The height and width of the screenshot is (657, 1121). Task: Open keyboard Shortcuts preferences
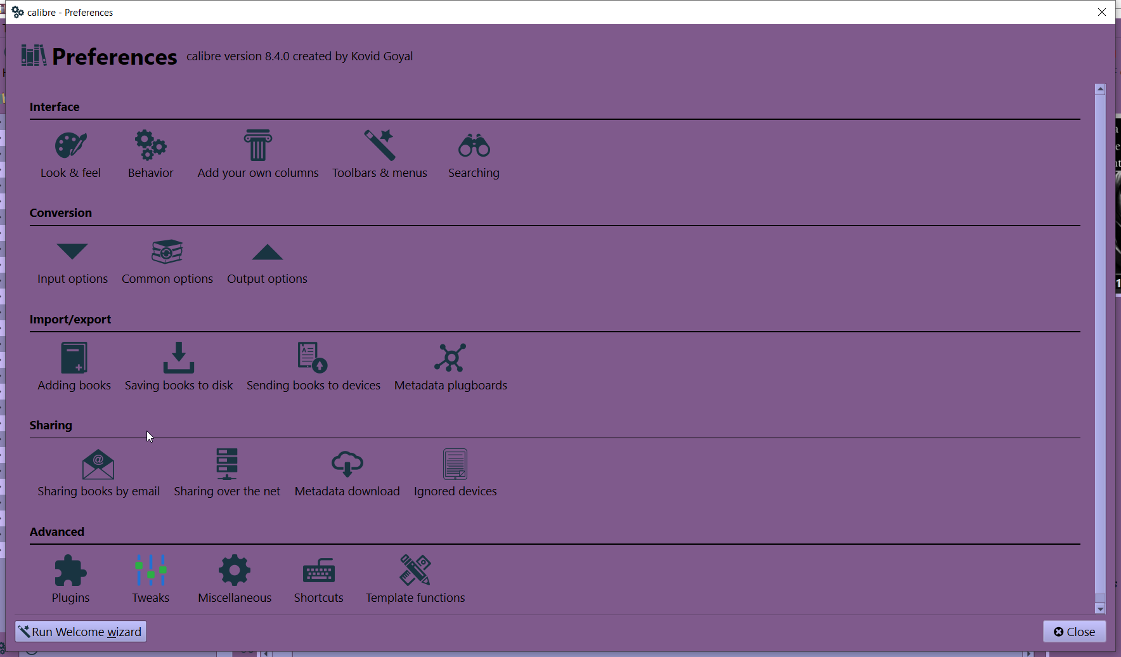(318, 580)
